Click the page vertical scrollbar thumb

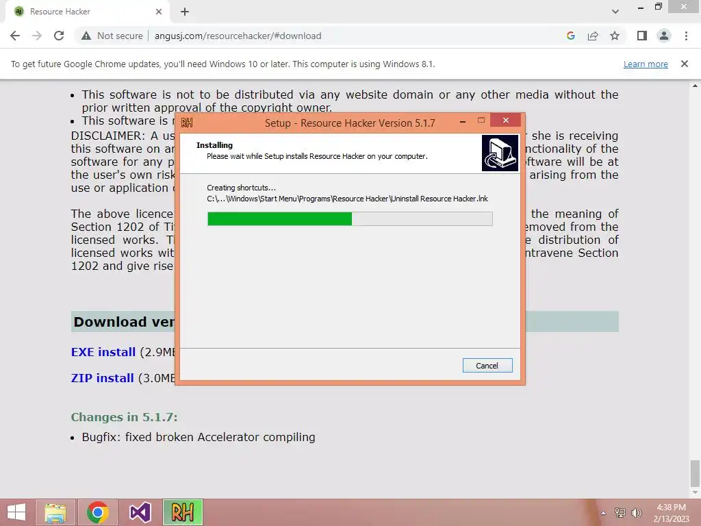tap(695, 474)
